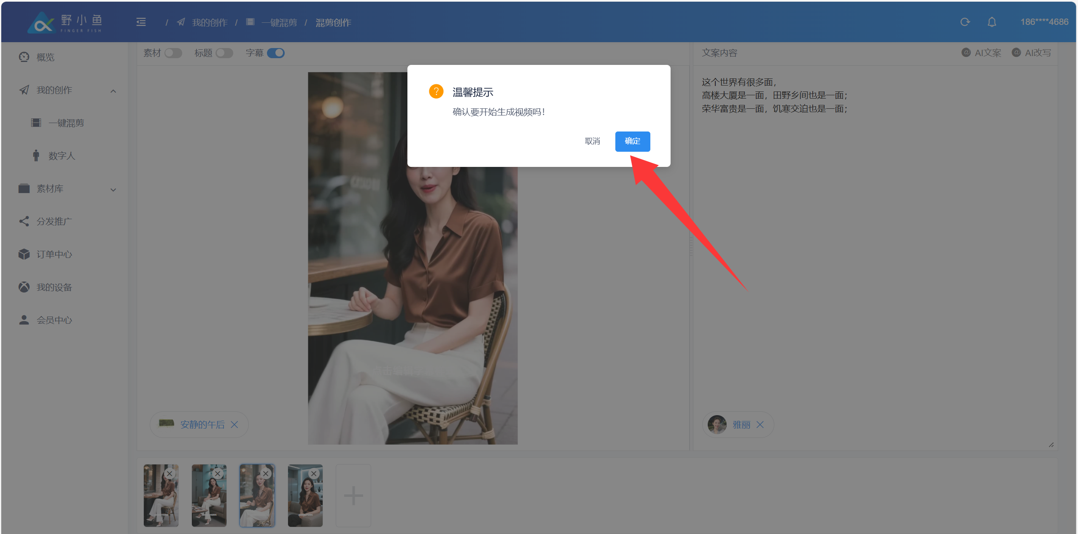The width and height of the screenshot is (1078, 534).
Task: Click the add image plus tile
Action: pyautogui.click(x=353, y=495)
